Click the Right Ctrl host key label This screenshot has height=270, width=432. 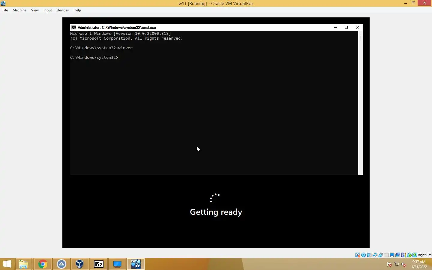[424, 255]
